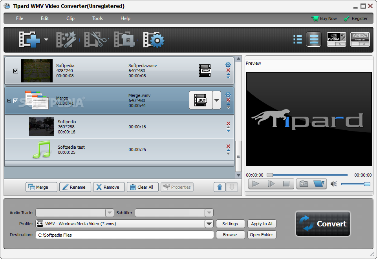
Task: Click Buy Now cart link
Action: click(x=324, y=18)
